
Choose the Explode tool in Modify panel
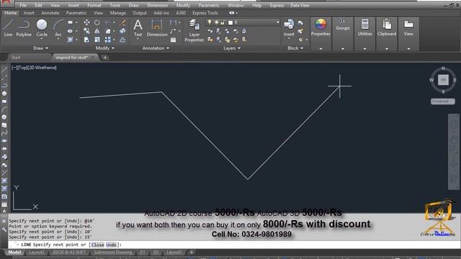(x=123, y=31)
